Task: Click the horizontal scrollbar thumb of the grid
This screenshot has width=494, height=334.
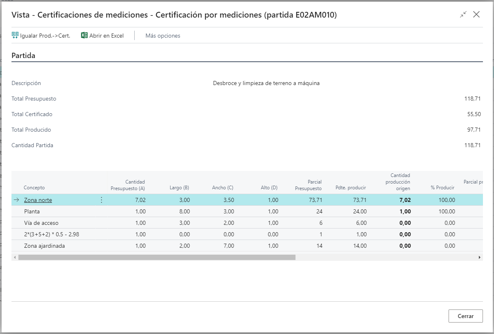Action: (157, 258)
